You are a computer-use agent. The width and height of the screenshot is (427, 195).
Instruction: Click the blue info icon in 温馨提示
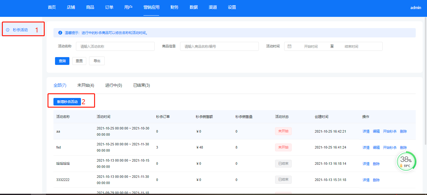[x=60, y=33]
